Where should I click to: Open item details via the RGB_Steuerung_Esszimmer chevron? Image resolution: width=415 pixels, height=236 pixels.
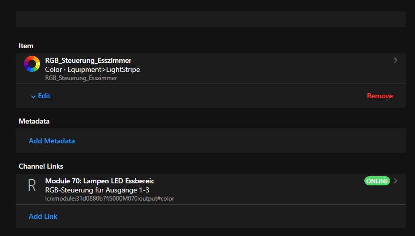(x=395, y=61)
